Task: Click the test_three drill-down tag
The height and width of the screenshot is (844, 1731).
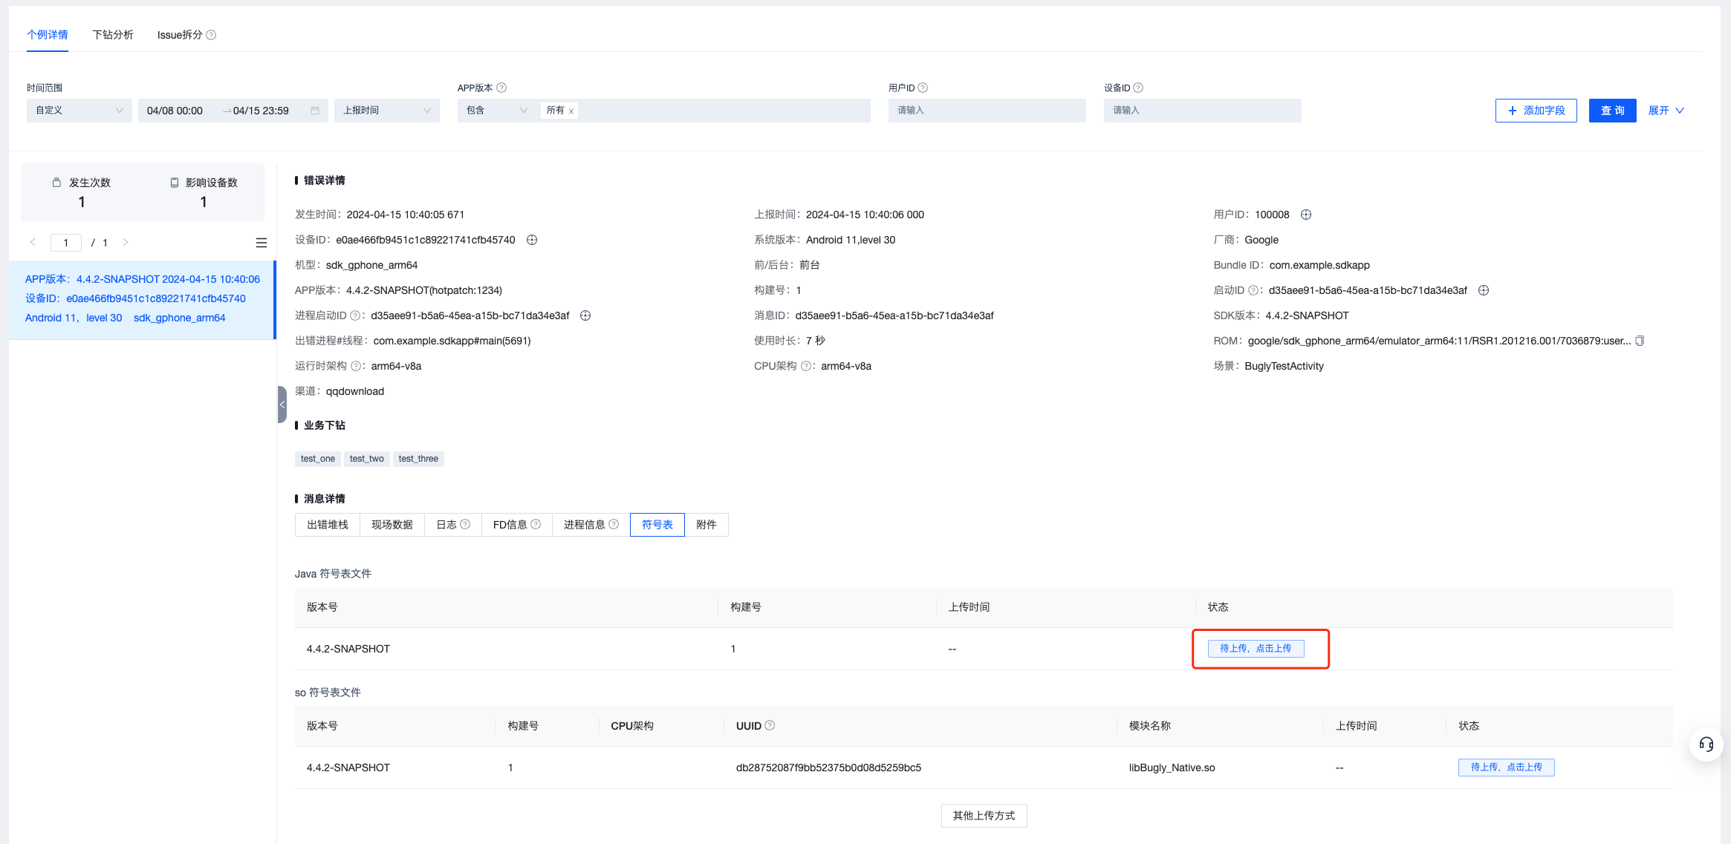Action: click(x=418, y=459)
